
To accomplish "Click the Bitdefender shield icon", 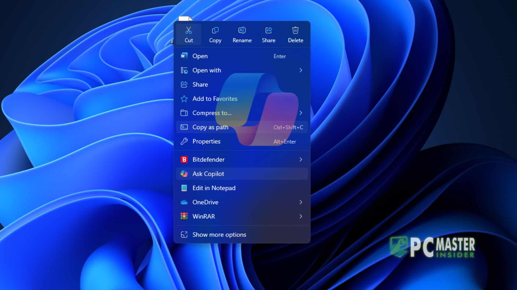I will tap(184, 160).
